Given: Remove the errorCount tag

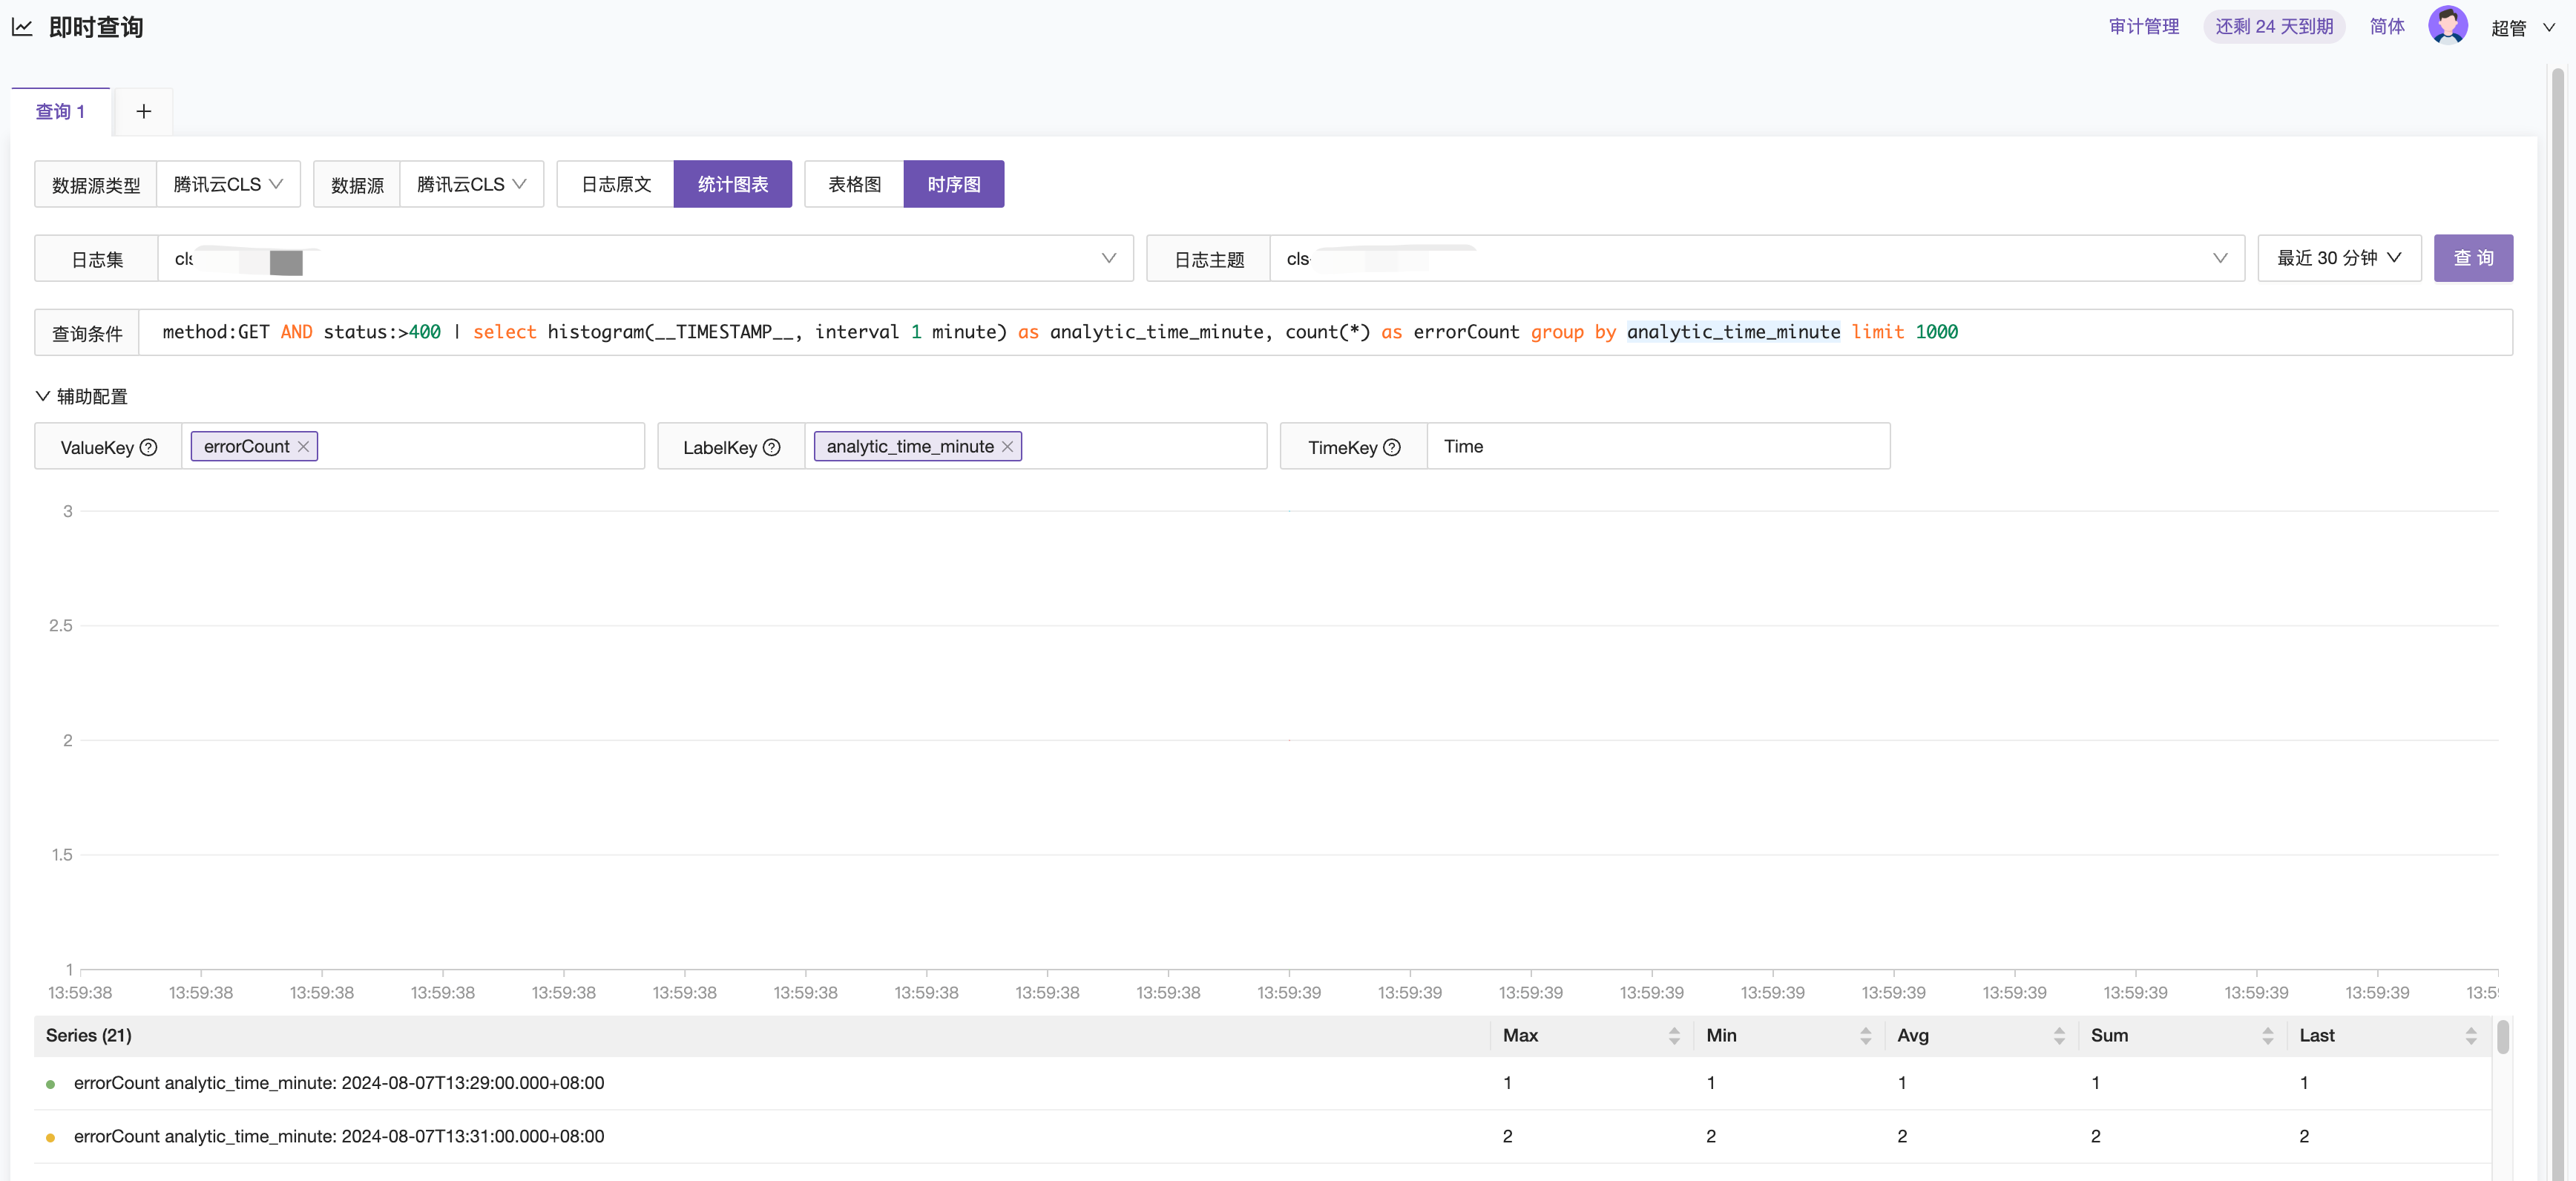Looking at the screenshot, I should click(303, 446).
